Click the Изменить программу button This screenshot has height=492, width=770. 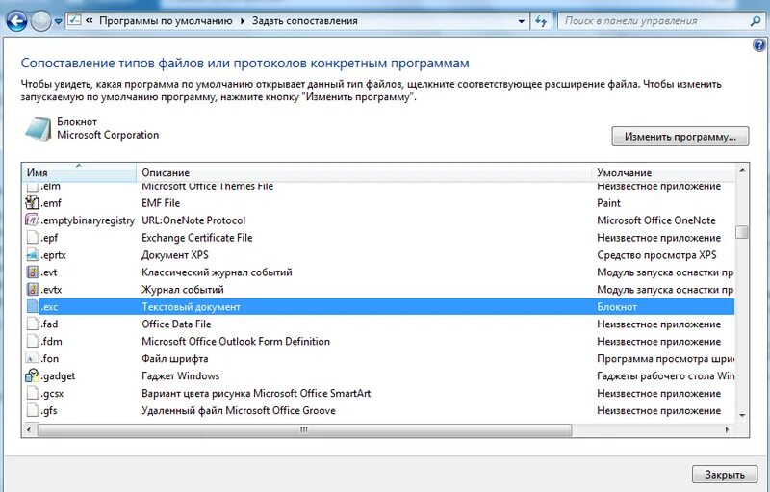680,137
